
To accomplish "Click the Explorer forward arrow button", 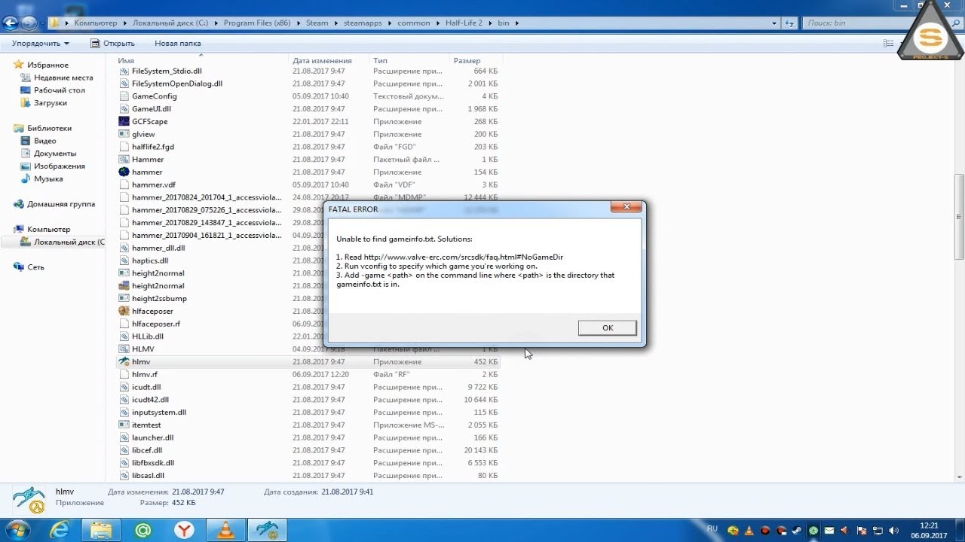I will (29, 23).
